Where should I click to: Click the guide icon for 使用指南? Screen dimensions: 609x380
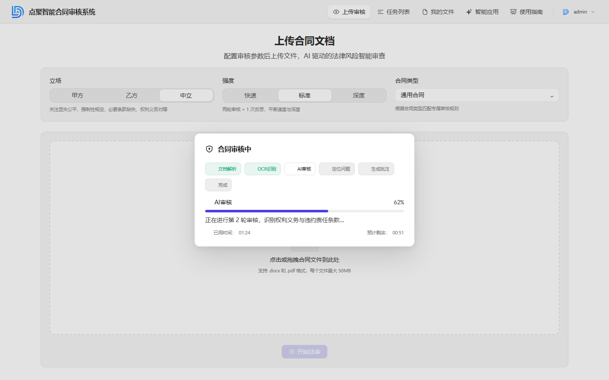coord(513,12)
